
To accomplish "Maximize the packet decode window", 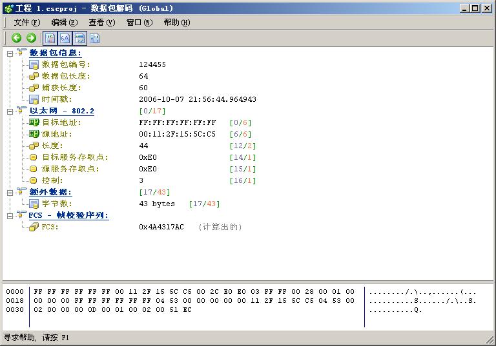I will pos(475,8).
